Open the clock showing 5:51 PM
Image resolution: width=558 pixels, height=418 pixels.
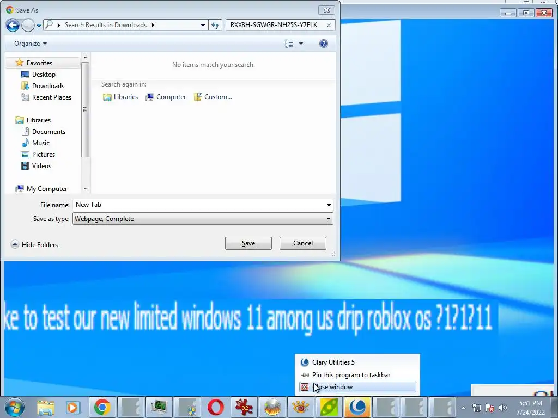coord(530,408)
